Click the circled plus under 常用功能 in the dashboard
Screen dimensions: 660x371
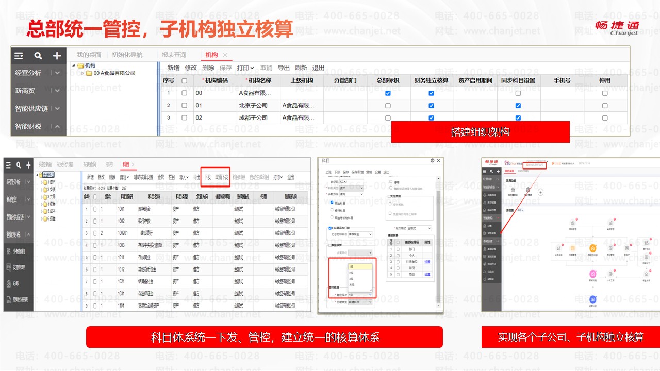[x=541, y=192]
